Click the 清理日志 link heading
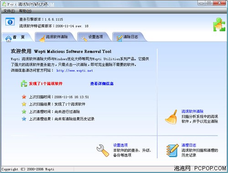228x173 pixels. click(189, 145)
